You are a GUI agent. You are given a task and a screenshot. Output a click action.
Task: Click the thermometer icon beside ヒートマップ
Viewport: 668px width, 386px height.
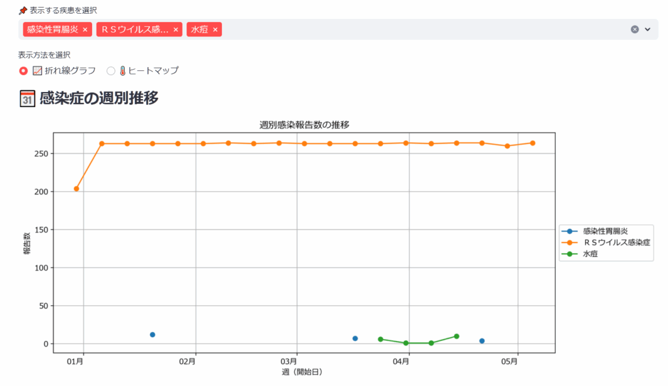tap(122, 70)
